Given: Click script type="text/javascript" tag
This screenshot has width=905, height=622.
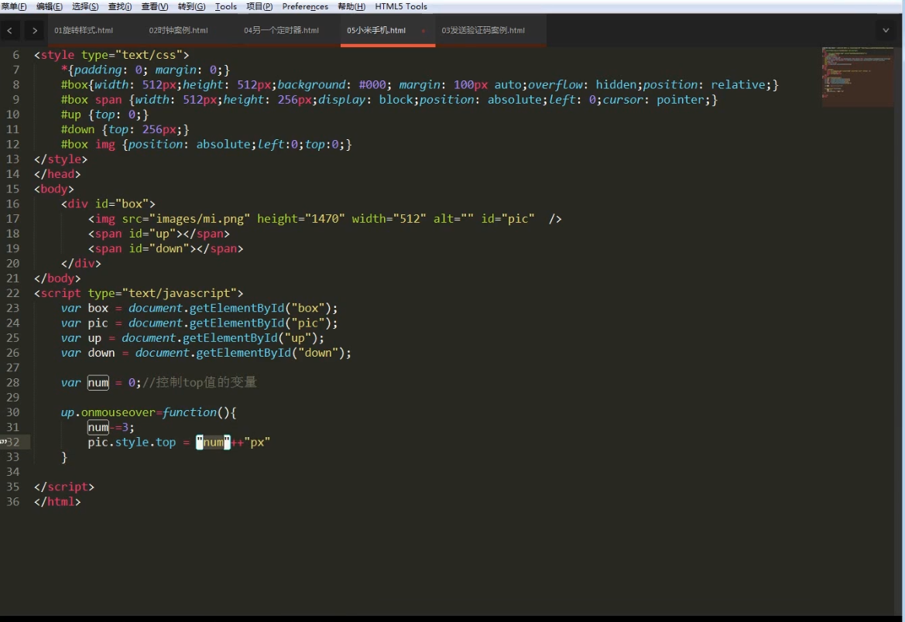Looking at the screenshot, I should click(x=139, y=293).
